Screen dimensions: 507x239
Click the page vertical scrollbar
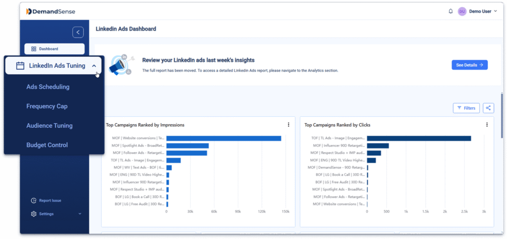pyautogui.click(x=502, y=116)
